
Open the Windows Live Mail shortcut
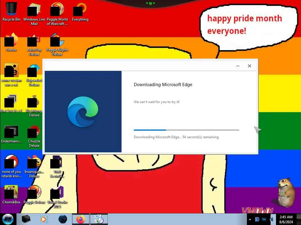34,14
